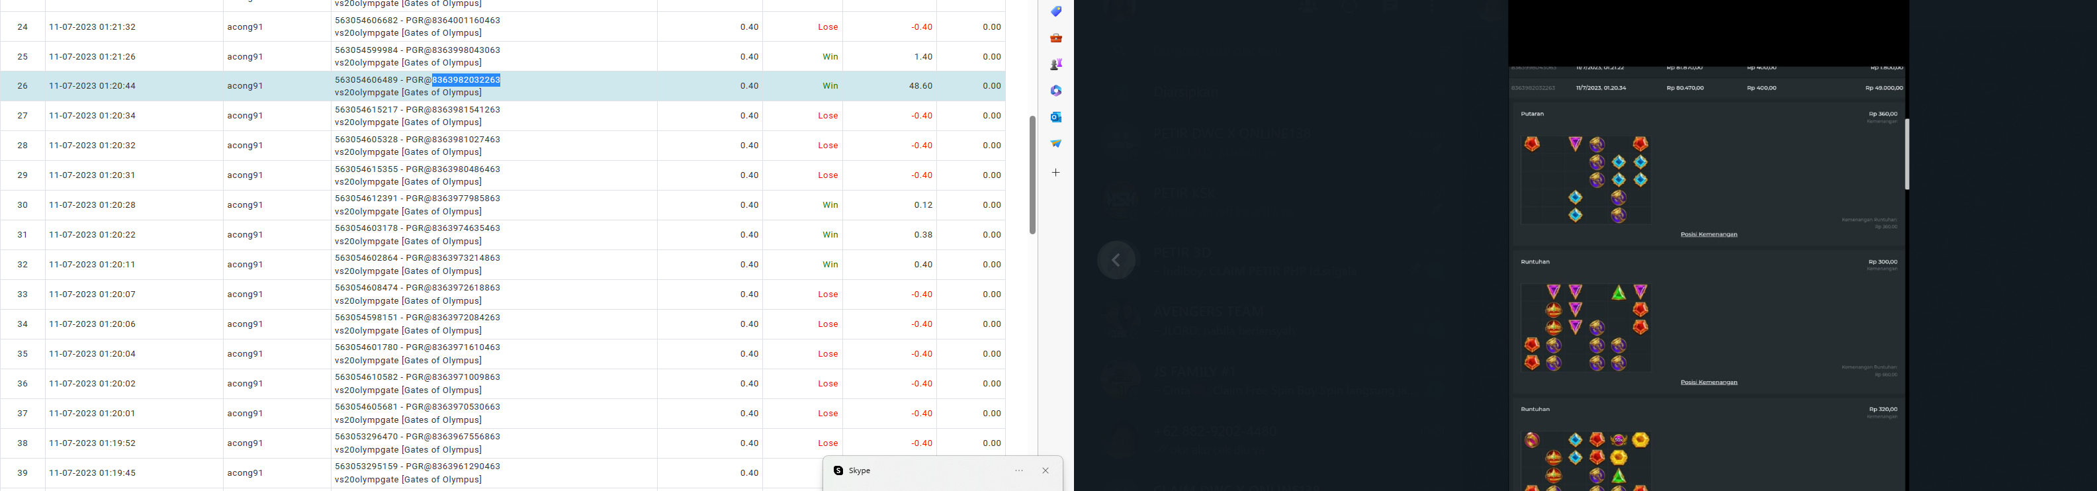
Task: Click timestamp 11-07-2023 01:20:11 in row 32
Action: [93, 265]
